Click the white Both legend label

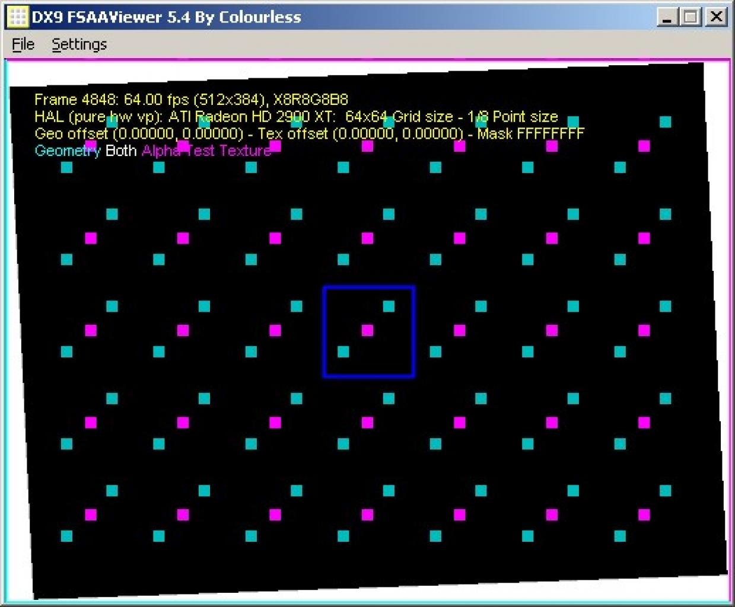click(121, 151)
